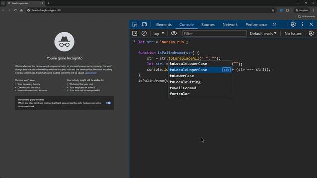This screenshot has height=178, width=317.
Task: Pick toLocaleString from autocomplete suggestions
Action: click(200, 82)
